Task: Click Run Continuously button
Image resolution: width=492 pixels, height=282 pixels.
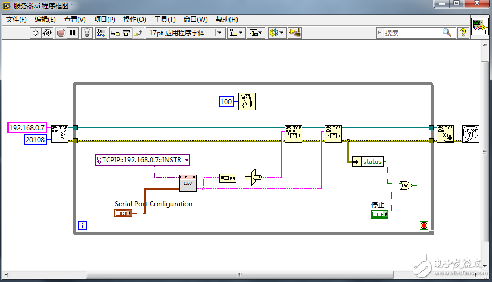Action: (47, 33)
